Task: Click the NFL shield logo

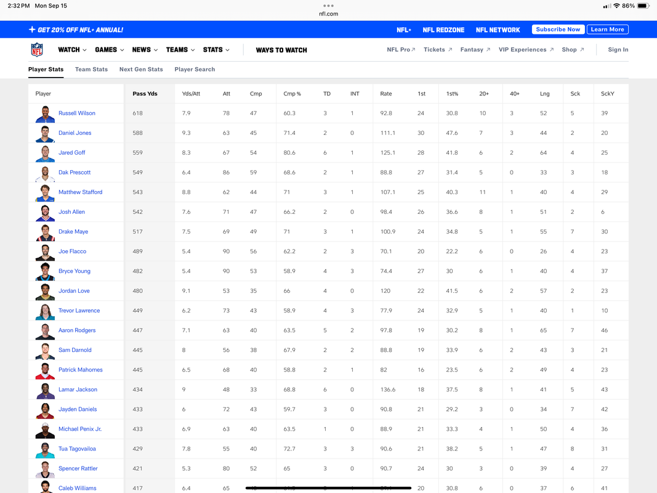Action: [x=37, y=49]
